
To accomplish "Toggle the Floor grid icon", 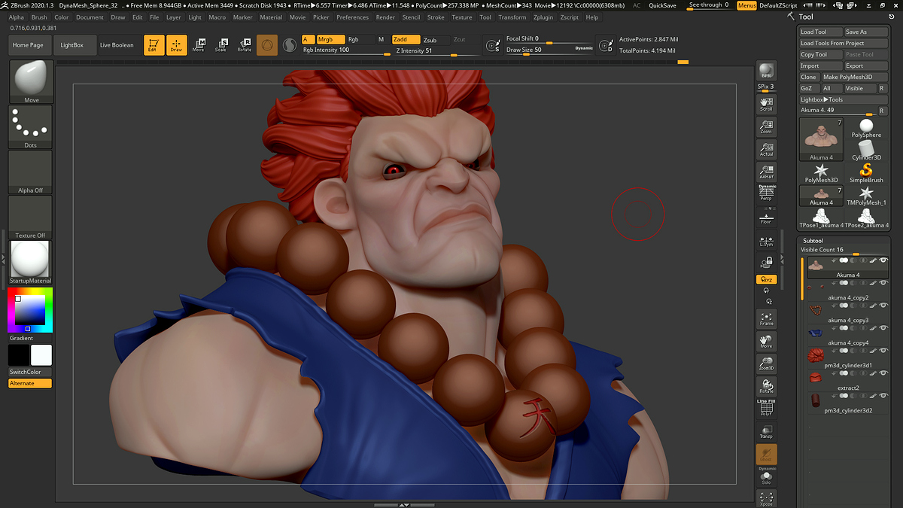I will tap(766, 218).
